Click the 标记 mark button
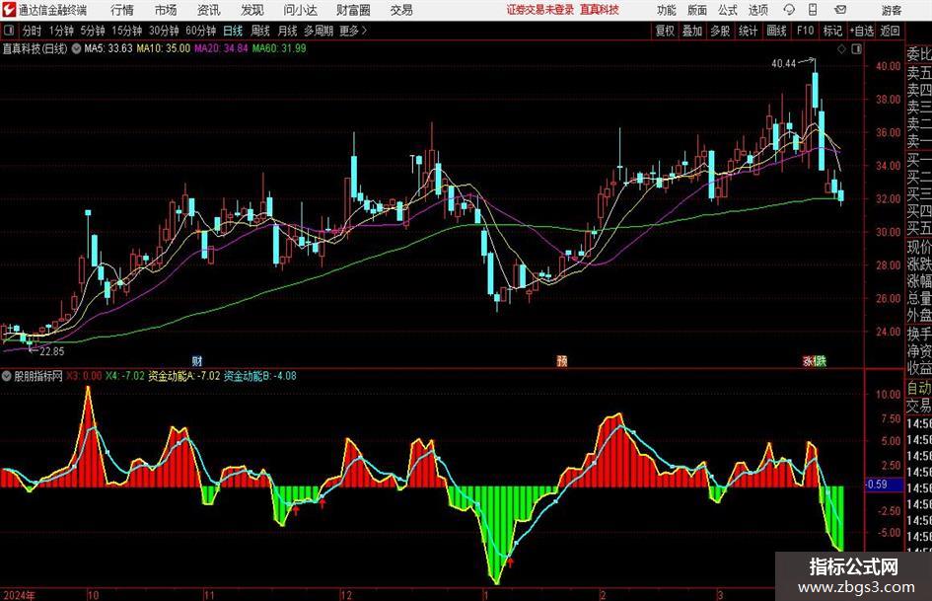Screen dimensions: 932x601 pyautogui.click(x=832, y=31)
